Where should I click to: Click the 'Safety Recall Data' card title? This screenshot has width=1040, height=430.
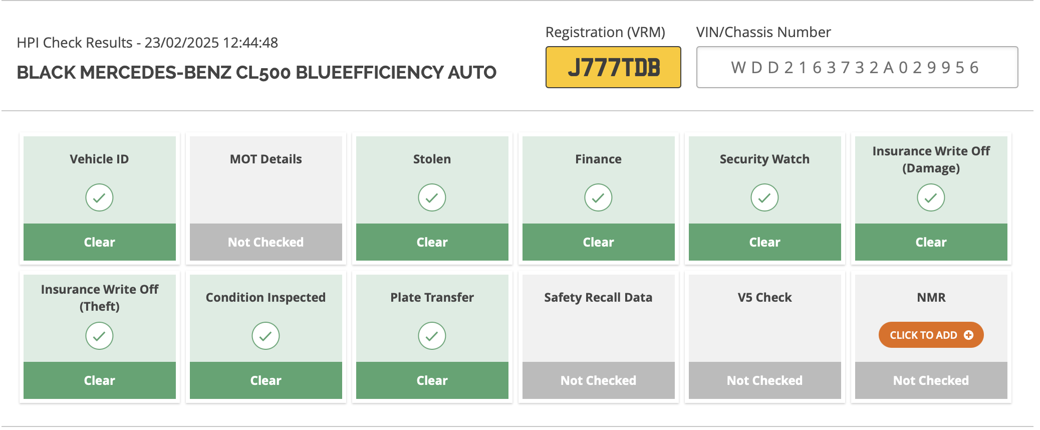point(598,297)
